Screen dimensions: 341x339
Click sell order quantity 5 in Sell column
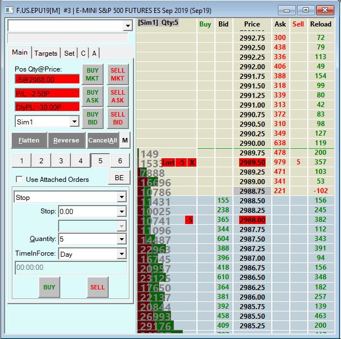(x=298, y=162)
